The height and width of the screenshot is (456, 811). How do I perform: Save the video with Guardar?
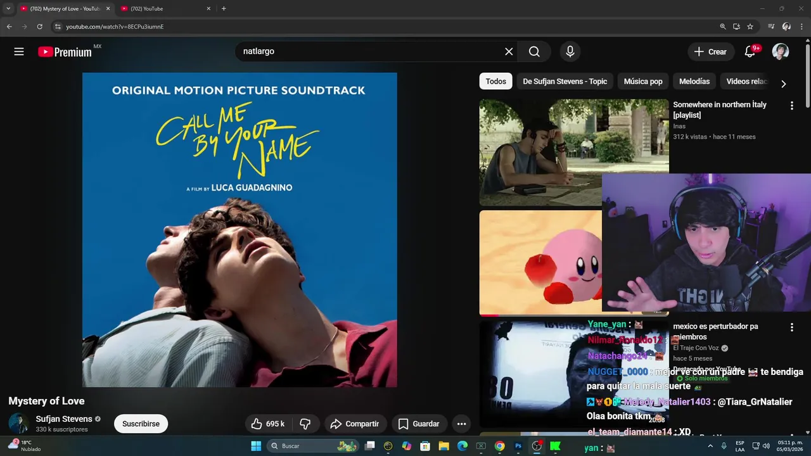[x=419, y=424]
